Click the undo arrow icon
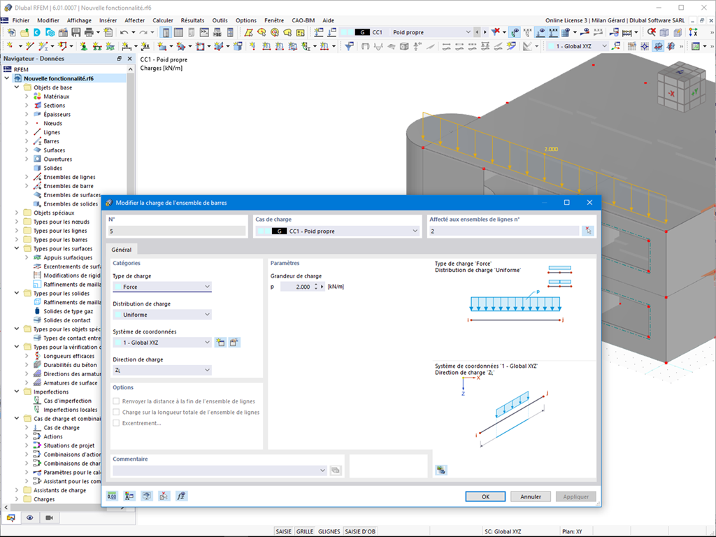 tap(124, 32)
